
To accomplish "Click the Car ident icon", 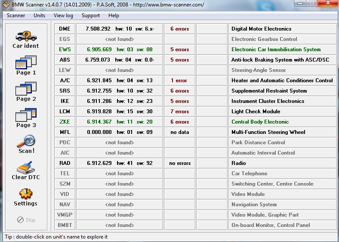I will click(26, 36).
